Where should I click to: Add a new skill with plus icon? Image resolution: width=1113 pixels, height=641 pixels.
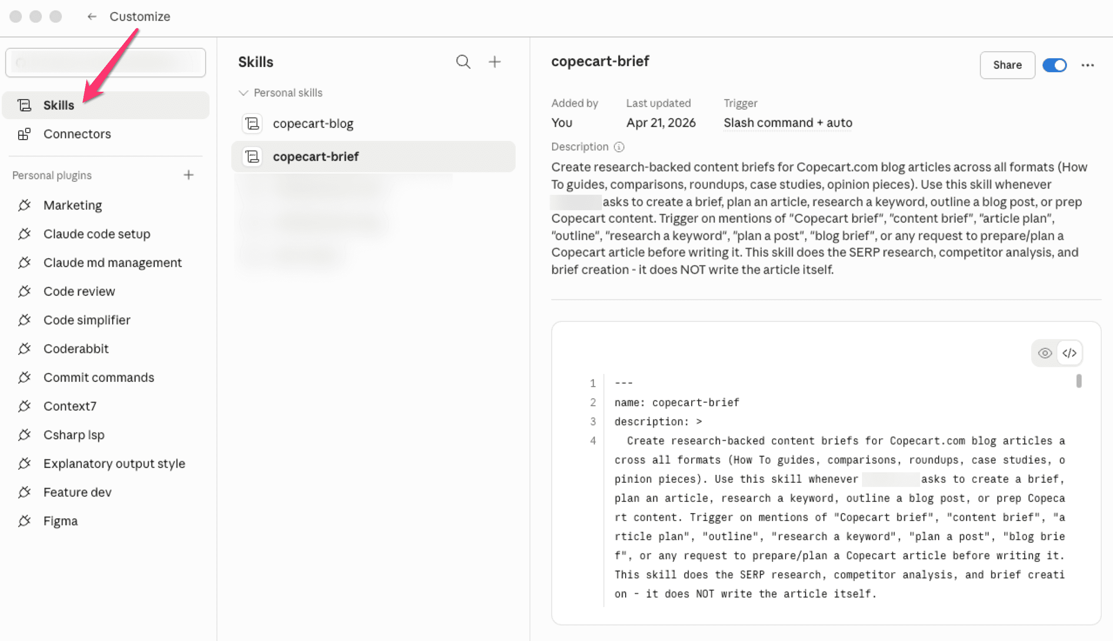tap(494, 62)
